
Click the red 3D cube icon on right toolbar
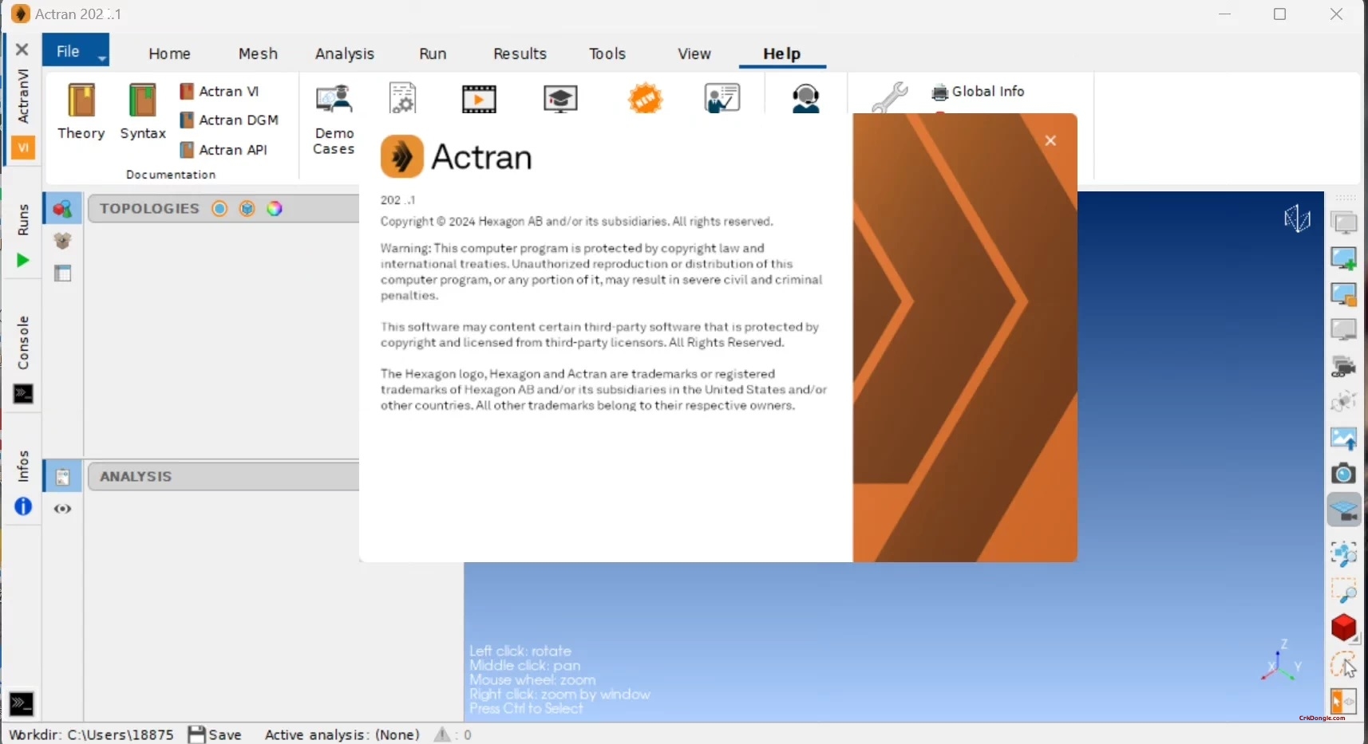1344,628
